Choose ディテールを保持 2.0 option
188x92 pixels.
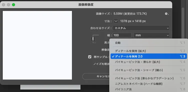pos(149,56)
